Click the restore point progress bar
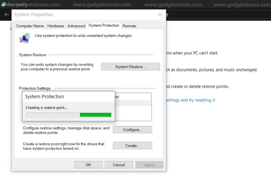This screenshot has width=271, height=177. 69,115
